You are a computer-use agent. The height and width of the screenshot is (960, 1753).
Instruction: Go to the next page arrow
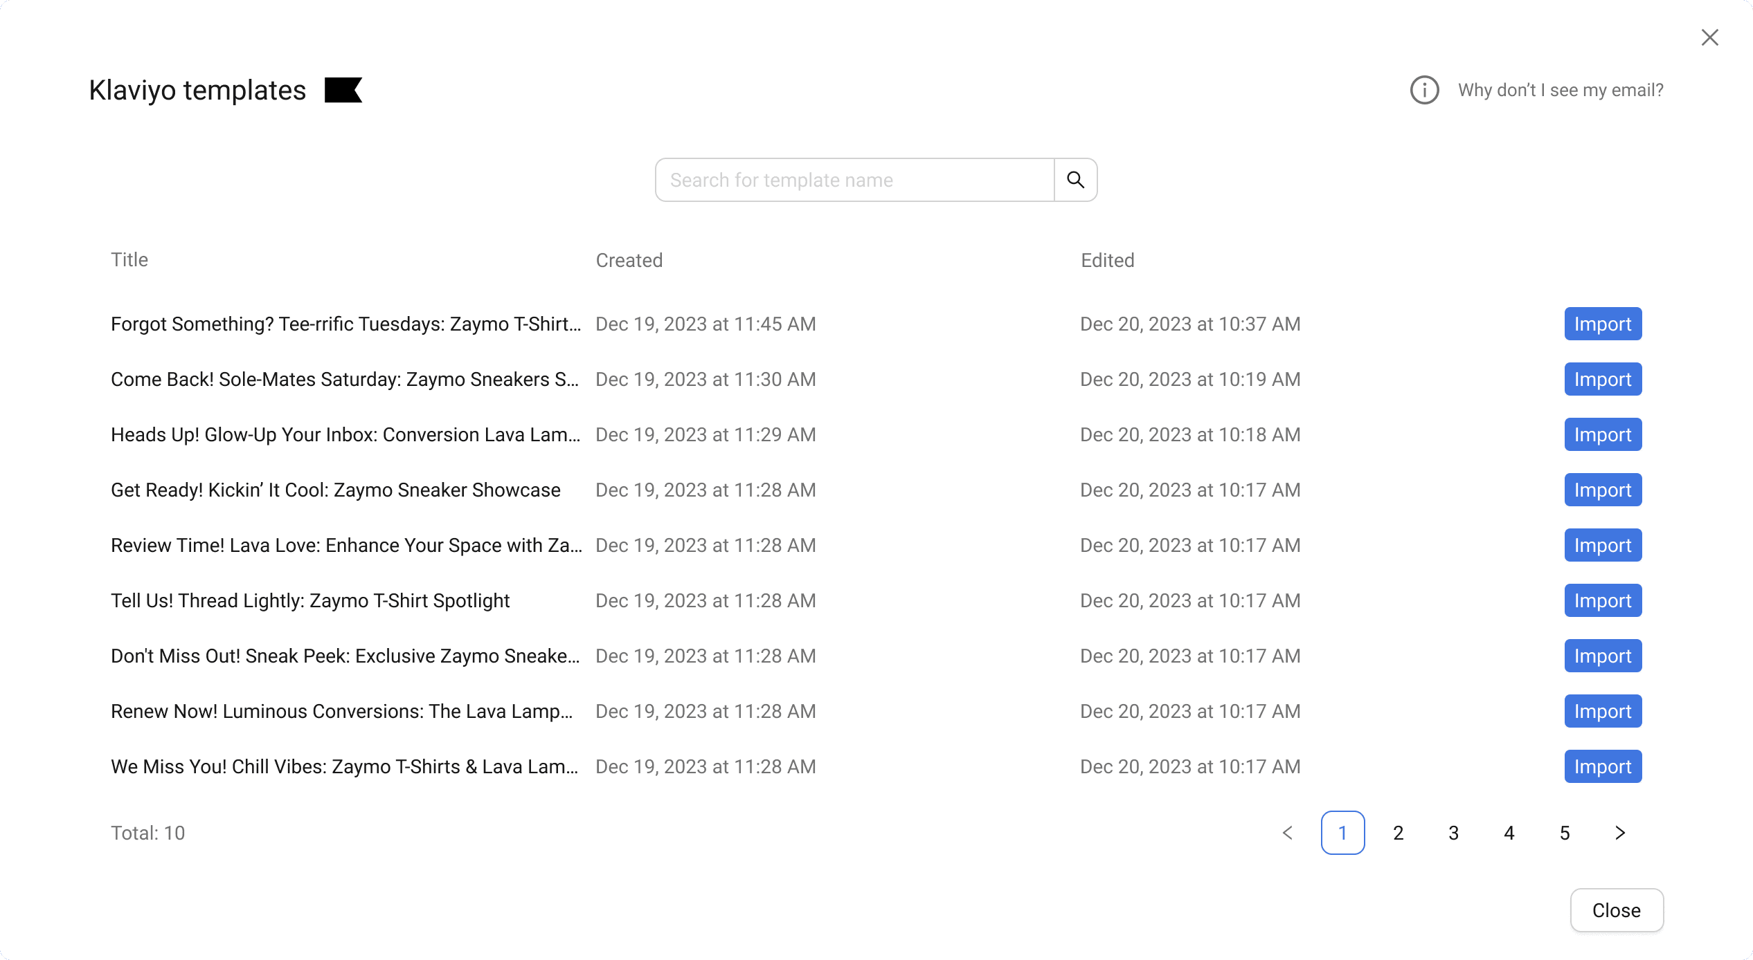[1619, 833]
